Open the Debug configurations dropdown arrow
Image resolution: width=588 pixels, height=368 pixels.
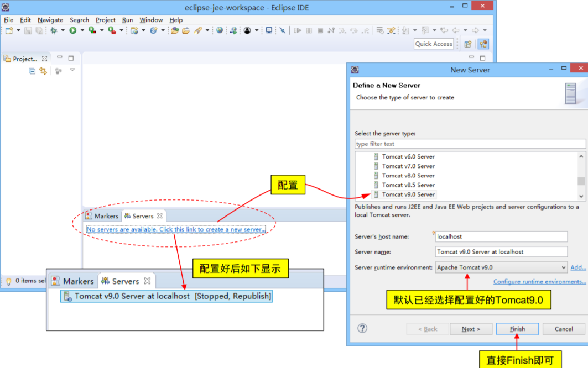(x=63, y=31)
